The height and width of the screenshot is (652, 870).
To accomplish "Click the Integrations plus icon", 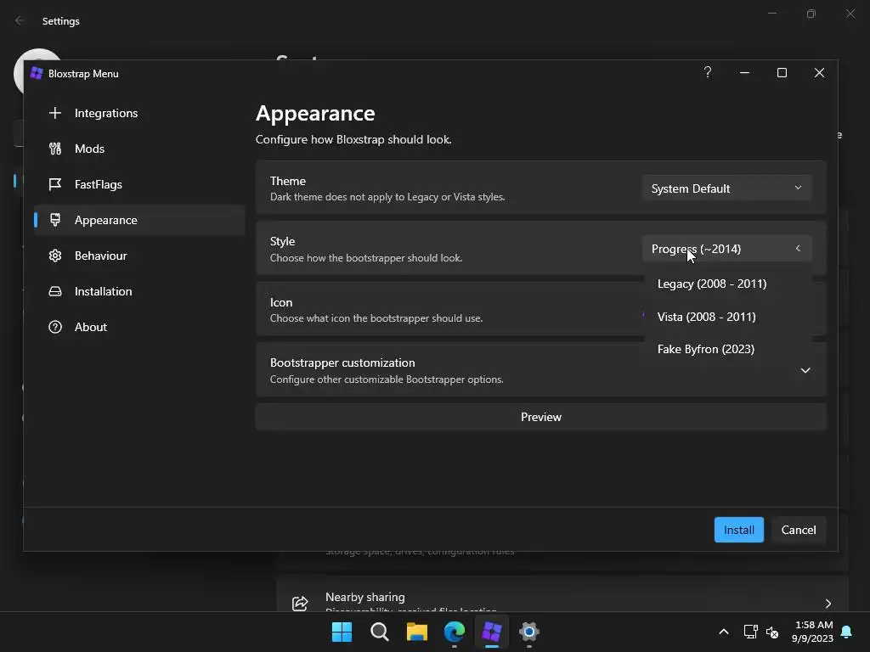I will point(55,113).
